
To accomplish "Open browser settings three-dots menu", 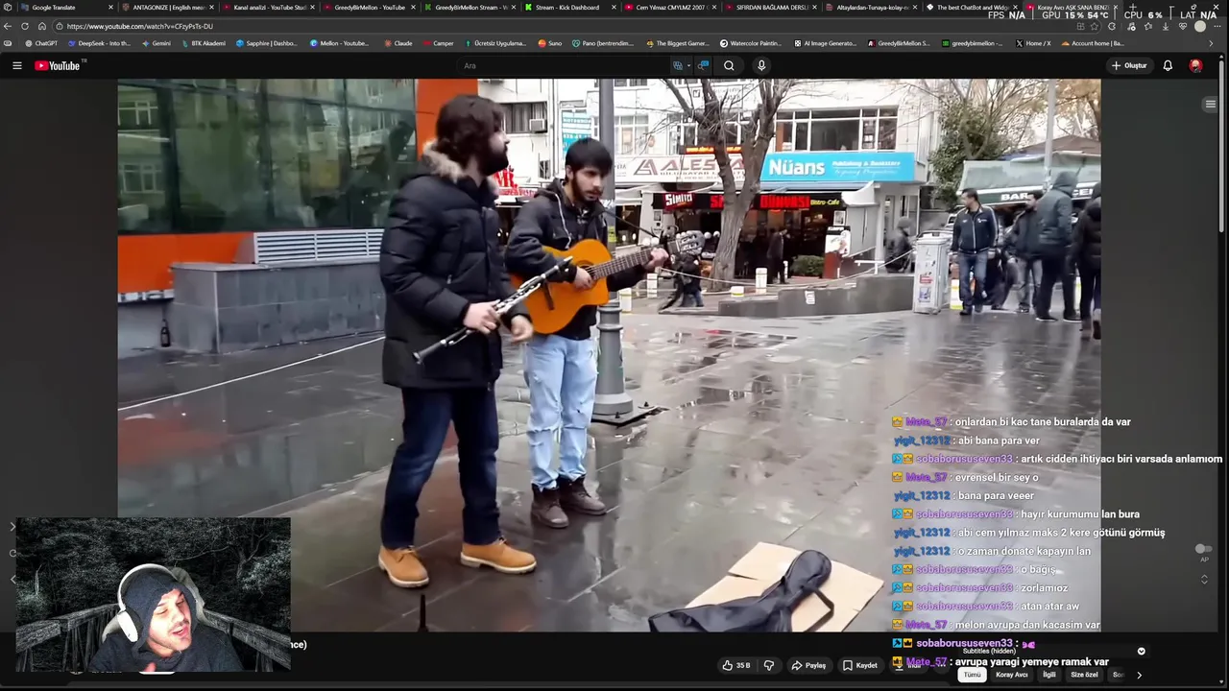I will (x=1219, y=26).
